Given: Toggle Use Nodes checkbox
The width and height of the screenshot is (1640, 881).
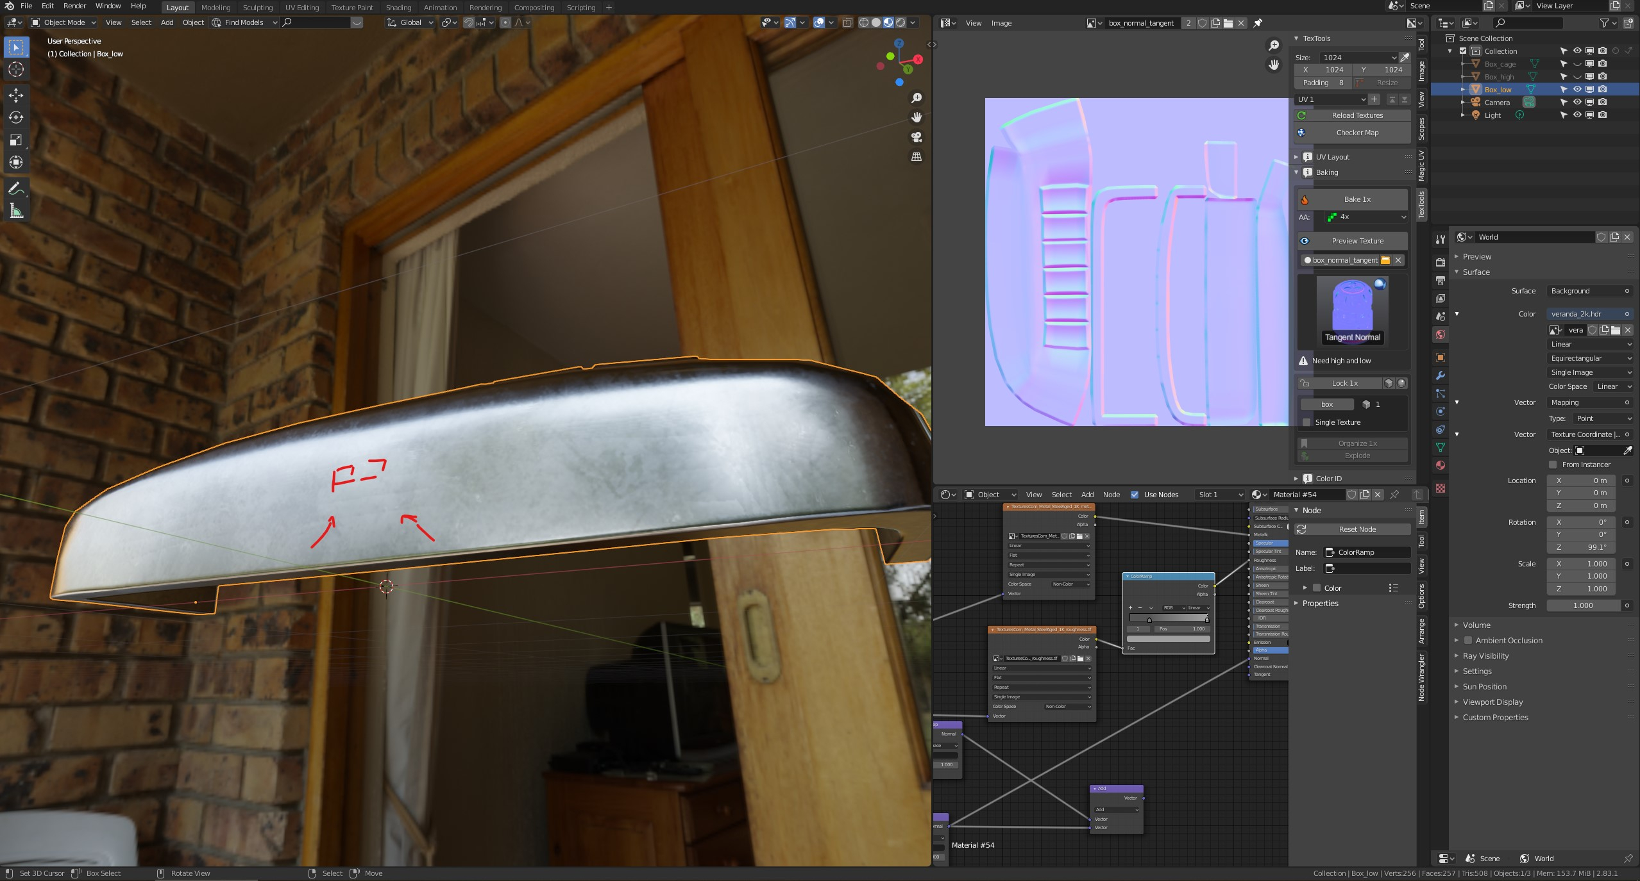Looking at the screenshot, I should click(x=1135, y=495).
